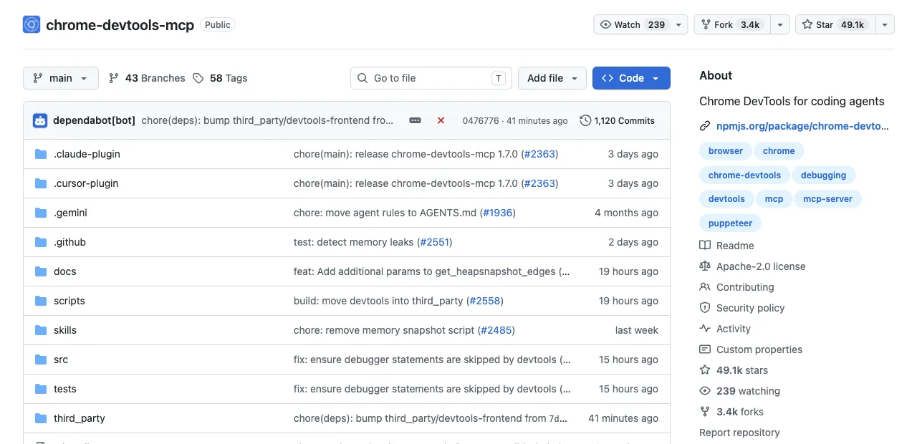The width and height of the screenshot is (917, 444).
Task: Open the Add file dropdown
Action: point(552,78)
